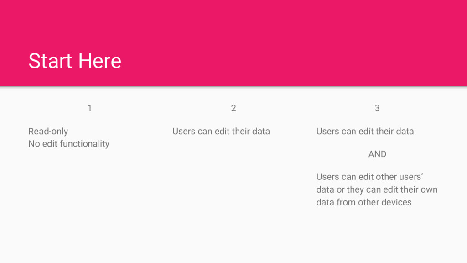Click 'Users can edit their data' in column 2
The width and height of the screenshot is (467, 263).
tap(221, 131)
